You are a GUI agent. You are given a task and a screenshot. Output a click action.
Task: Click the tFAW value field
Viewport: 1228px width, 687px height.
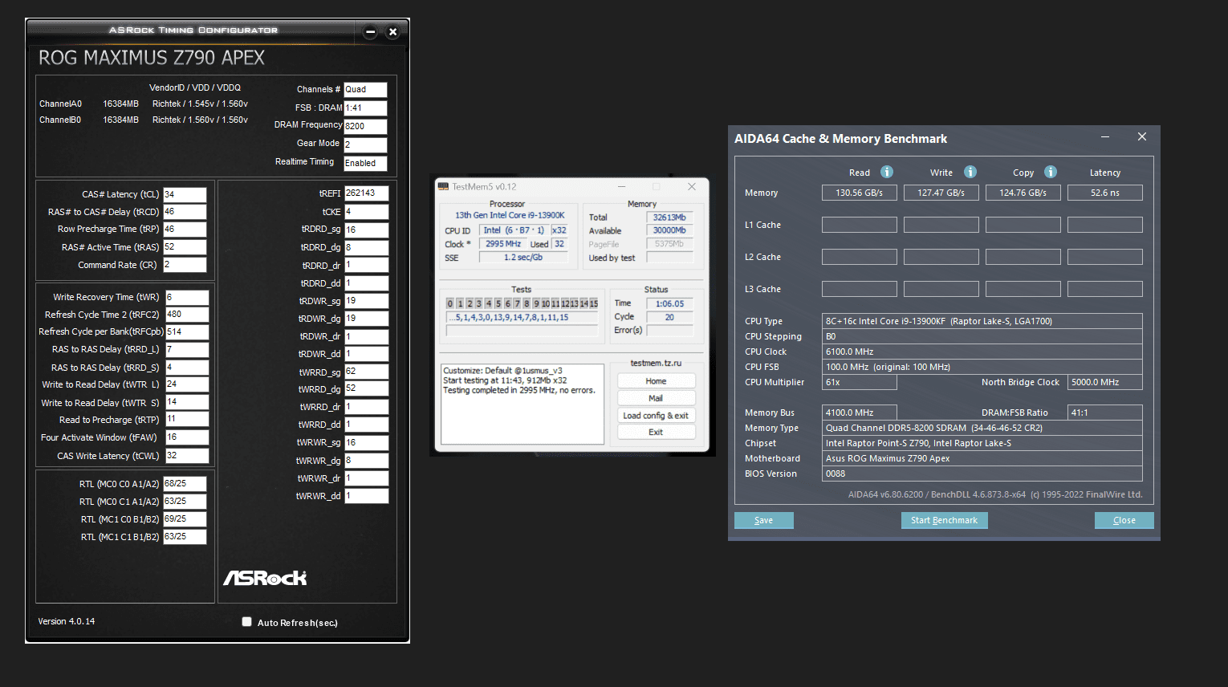[187, 437]
